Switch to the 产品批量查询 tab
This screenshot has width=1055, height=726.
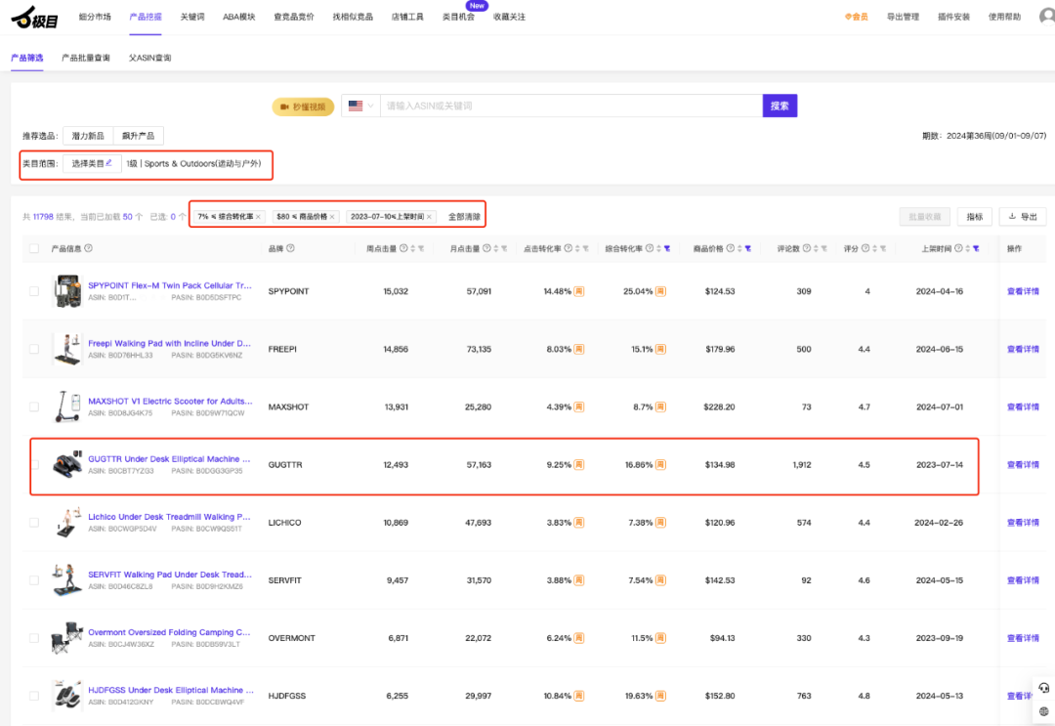86,58
